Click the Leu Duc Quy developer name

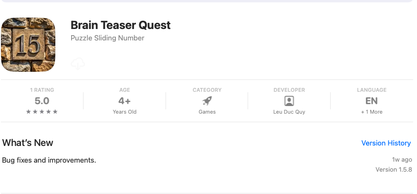[289, 112]
